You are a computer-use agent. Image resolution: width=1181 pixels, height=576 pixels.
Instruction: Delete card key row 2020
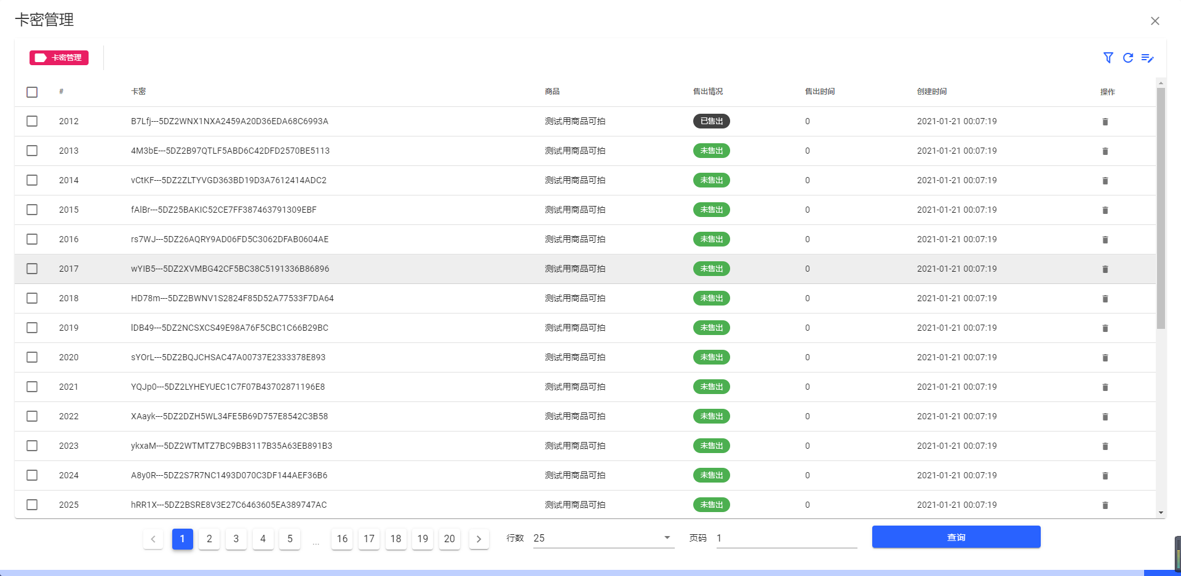click(x=1105, y=358)
